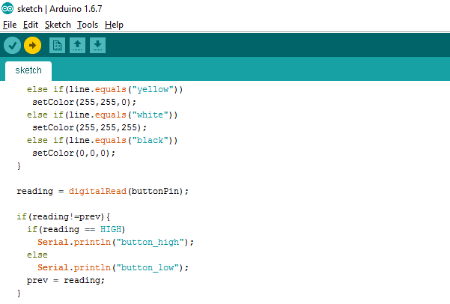Place cursor on digitalRead(buttonPin) line
450x304 pixels.
[x=103, y=191]
